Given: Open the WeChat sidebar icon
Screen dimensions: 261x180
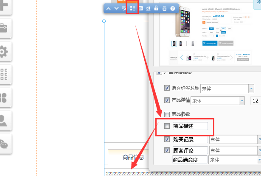Looking at the screenshot, I should point(4,144).
